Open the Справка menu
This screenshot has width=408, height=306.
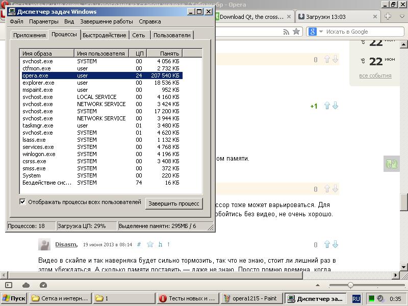[x=149, y=21]
